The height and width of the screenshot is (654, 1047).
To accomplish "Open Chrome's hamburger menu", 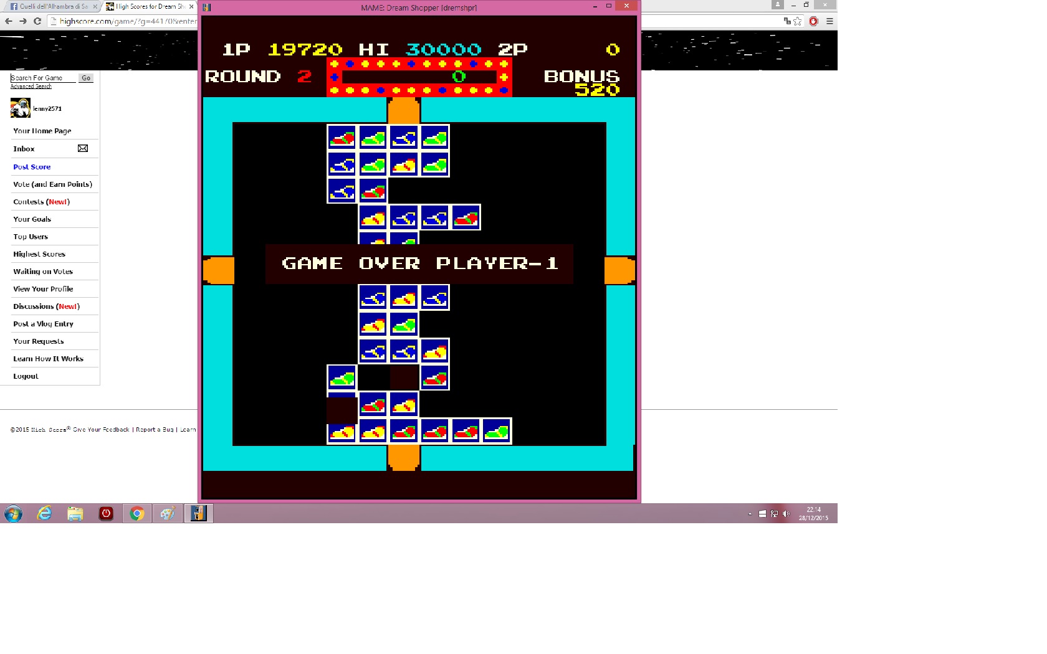I will 829,21.
